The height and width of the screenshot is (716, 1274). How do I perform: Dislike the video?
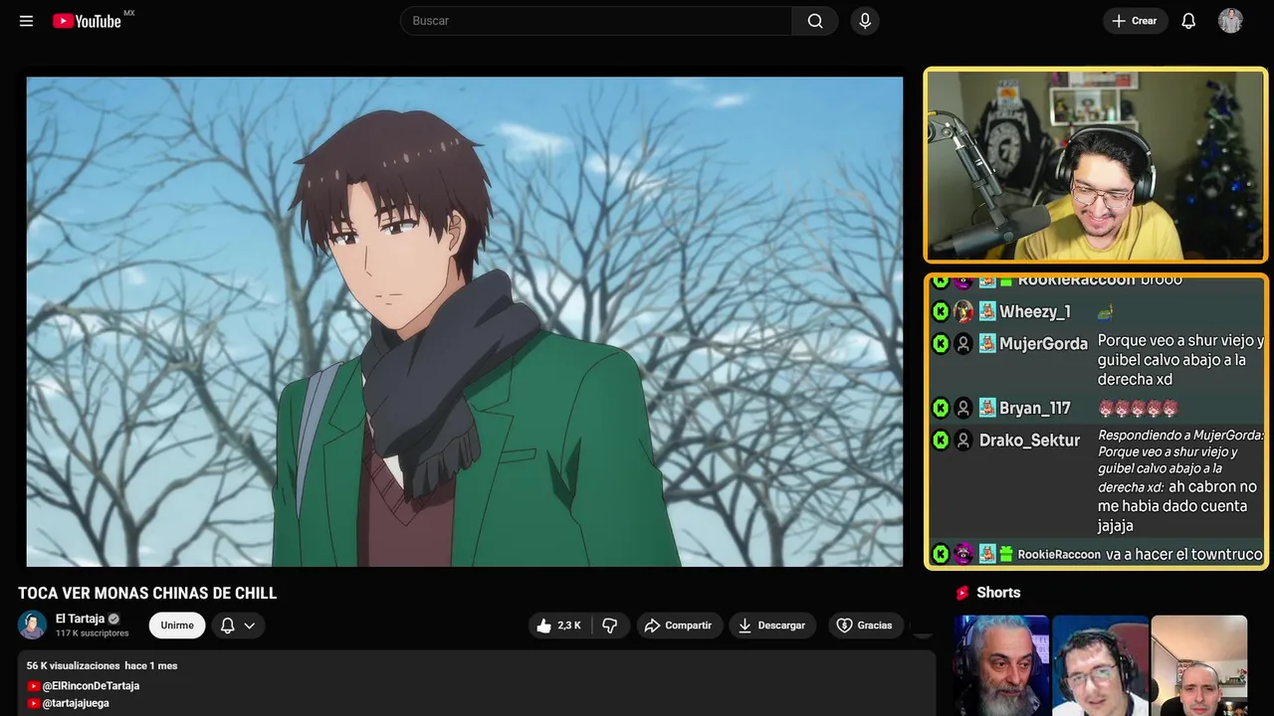pyautogui.click(x=610, y=626)
